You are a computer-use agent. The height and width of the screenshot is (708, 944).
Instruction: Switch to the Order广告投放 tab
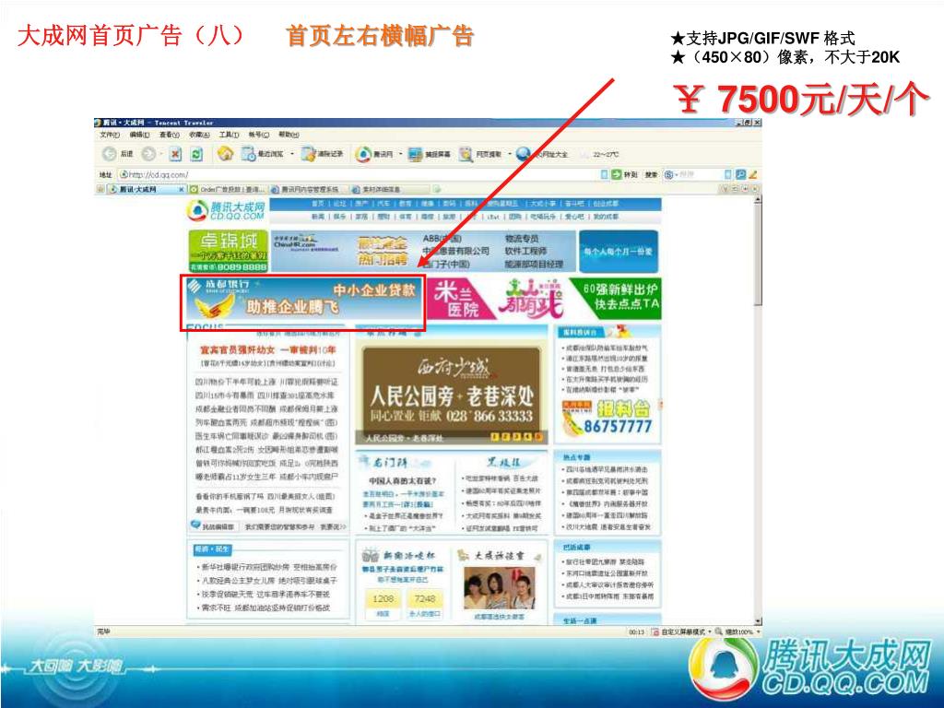click(228, 189)
